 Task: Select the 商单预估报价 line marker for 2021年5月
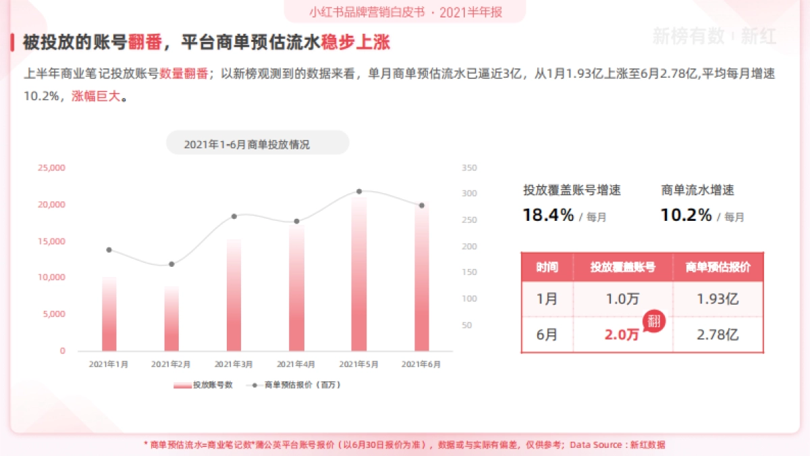[360, 192]
